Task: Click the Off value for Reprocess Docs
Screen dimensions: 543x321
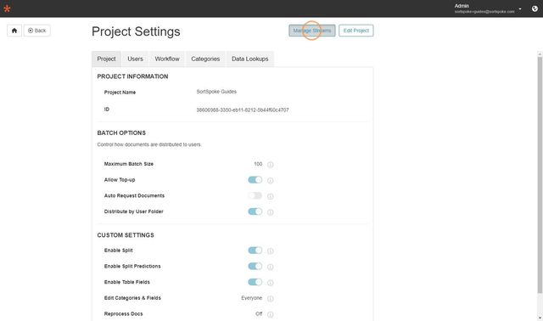Action: pyautogui.click(x=259, y=313)
